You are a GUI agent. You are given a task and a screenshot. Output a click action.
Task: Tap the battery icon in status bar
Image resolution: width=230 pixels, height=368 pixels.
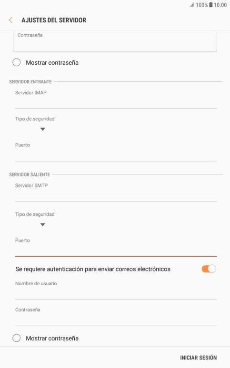coord(211,5)
